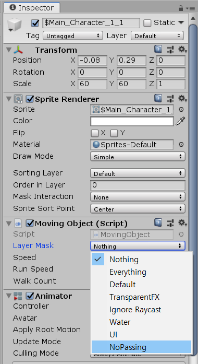Viewport: 198px width, 364px height.
Task: Click the Order in Layer field
Action: pos(138,185)
